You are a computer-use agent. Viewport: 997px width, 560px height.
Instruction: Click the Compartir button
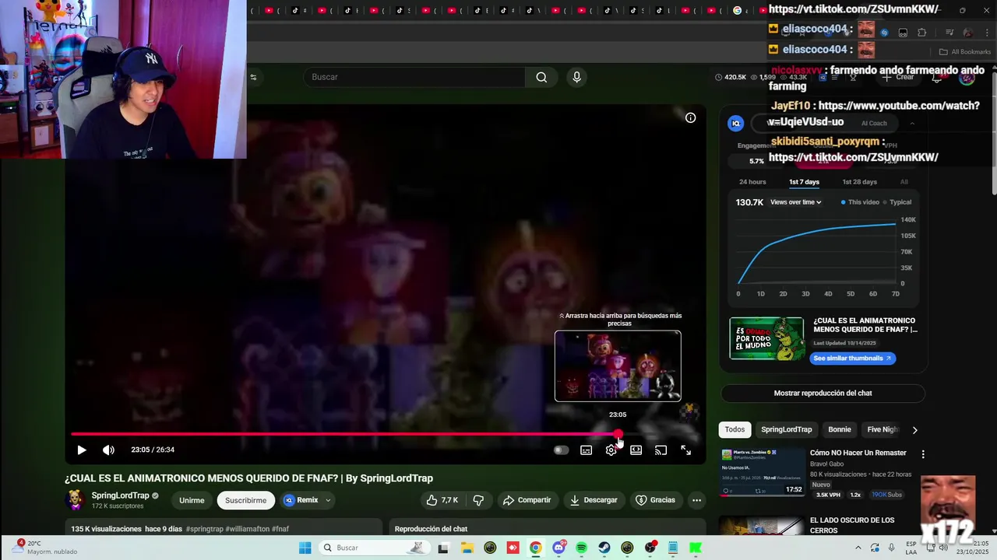(x=527, y=500)
